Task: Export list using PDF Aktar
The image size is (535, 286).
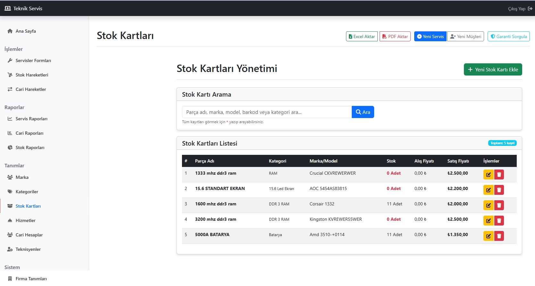Action: point(395,36)
